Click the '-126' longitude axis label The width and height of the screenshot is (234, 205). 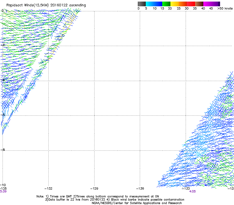pos(140,189)
